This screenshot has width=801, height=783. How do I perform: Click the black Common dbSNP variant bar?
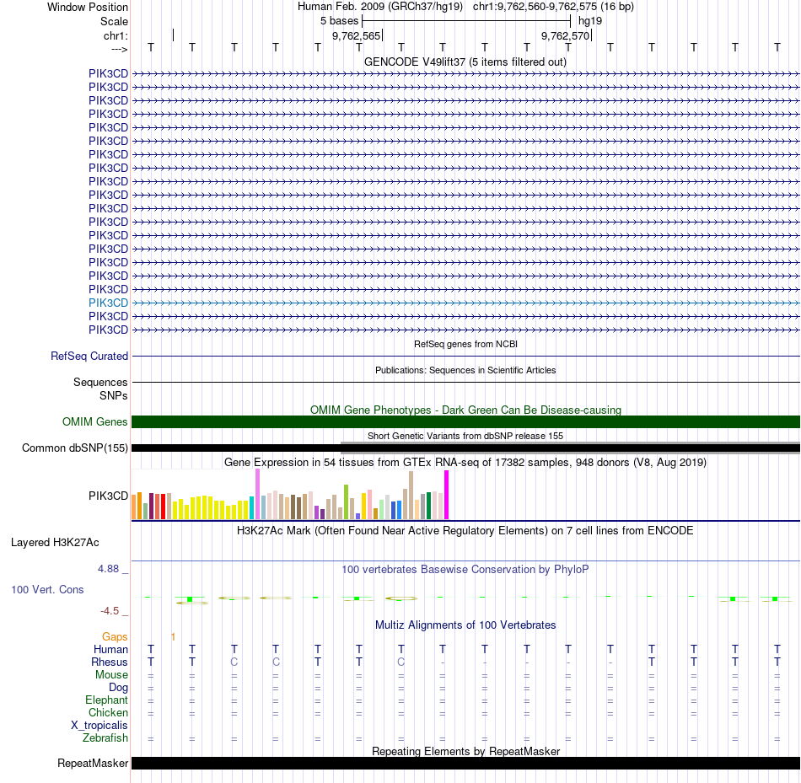click(x=465, y=448)
